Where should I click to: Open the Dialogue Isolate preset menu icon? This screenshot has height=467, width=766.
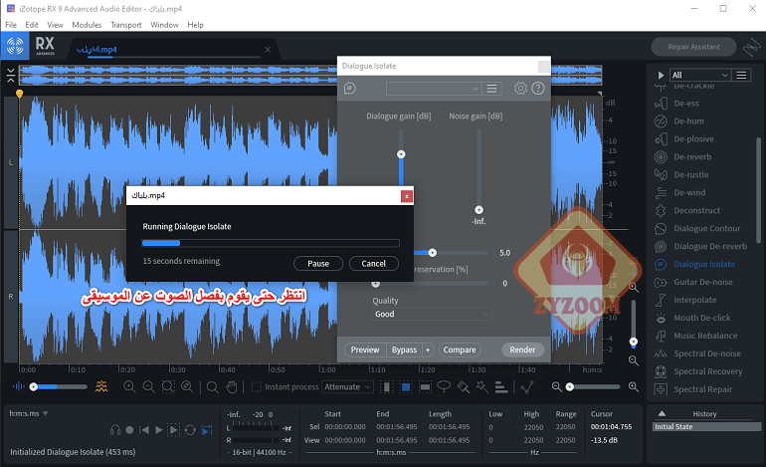click(x=492, y=89)
